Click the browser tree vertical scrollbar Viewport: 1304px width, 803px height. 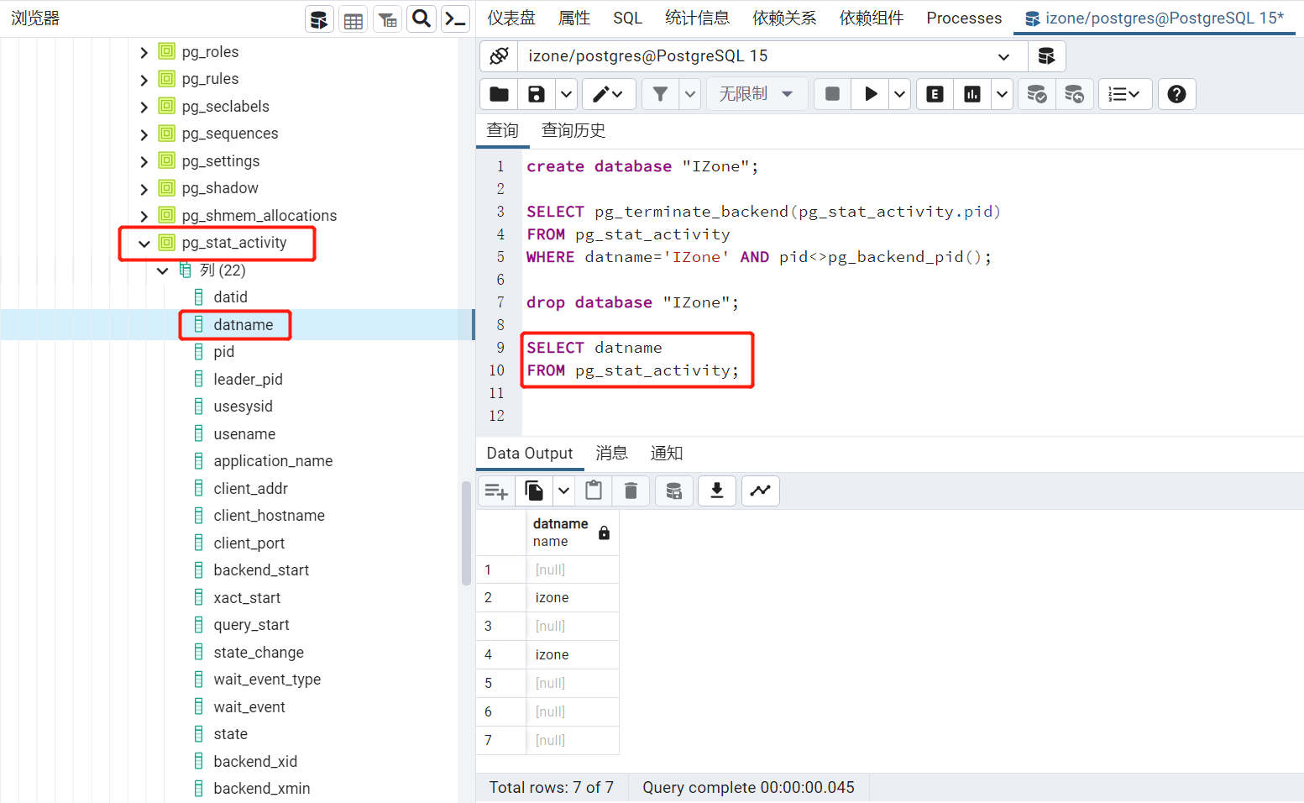click(x=466, y=533)
